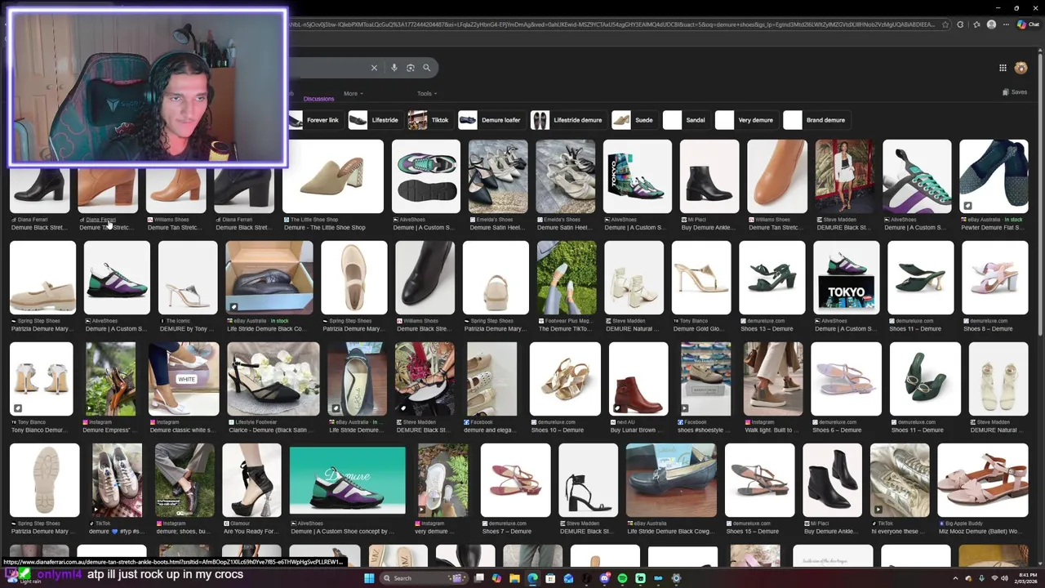Clear the search box with the X icon
This screenshot has width=1045, height=588.
tap(374, 68)
